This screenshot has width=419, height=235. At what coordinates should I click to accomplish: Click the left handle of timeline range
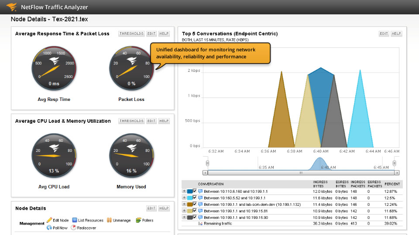207,163
